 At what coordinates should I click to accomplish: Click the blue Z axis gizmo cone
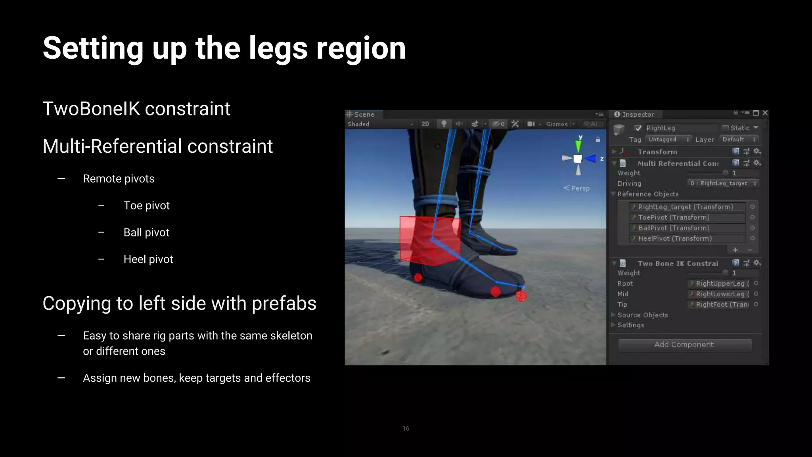pyautogui.click(x=590, y=159)
